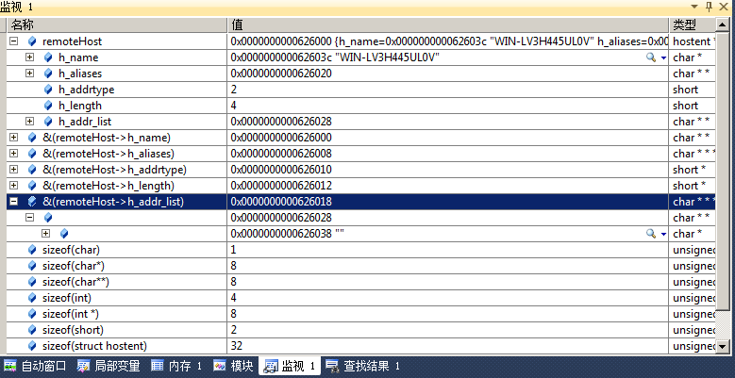Click the h_aliases variable cube icon
Screen dimensions: 735x378
point(48,74)
